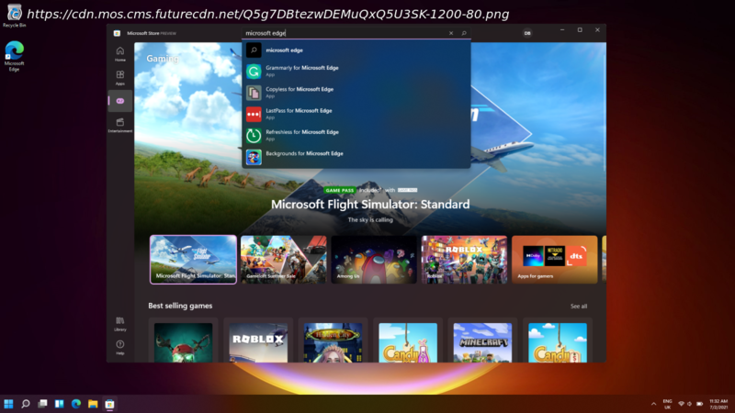Open Windows Start menu

tap(8, 404)
